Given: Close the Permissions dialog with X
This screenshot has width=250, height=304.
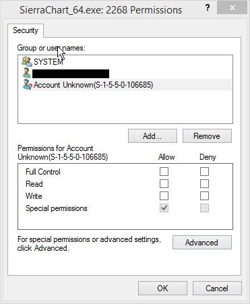Looking at the screenshot, I should coord(232,8).
